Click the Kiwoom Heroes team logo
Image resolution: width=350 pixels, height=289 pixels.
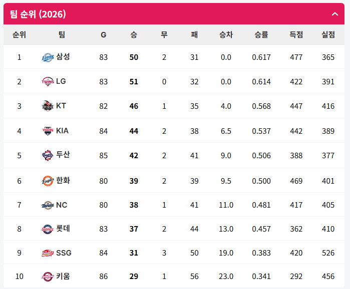(x=48, y=277)
